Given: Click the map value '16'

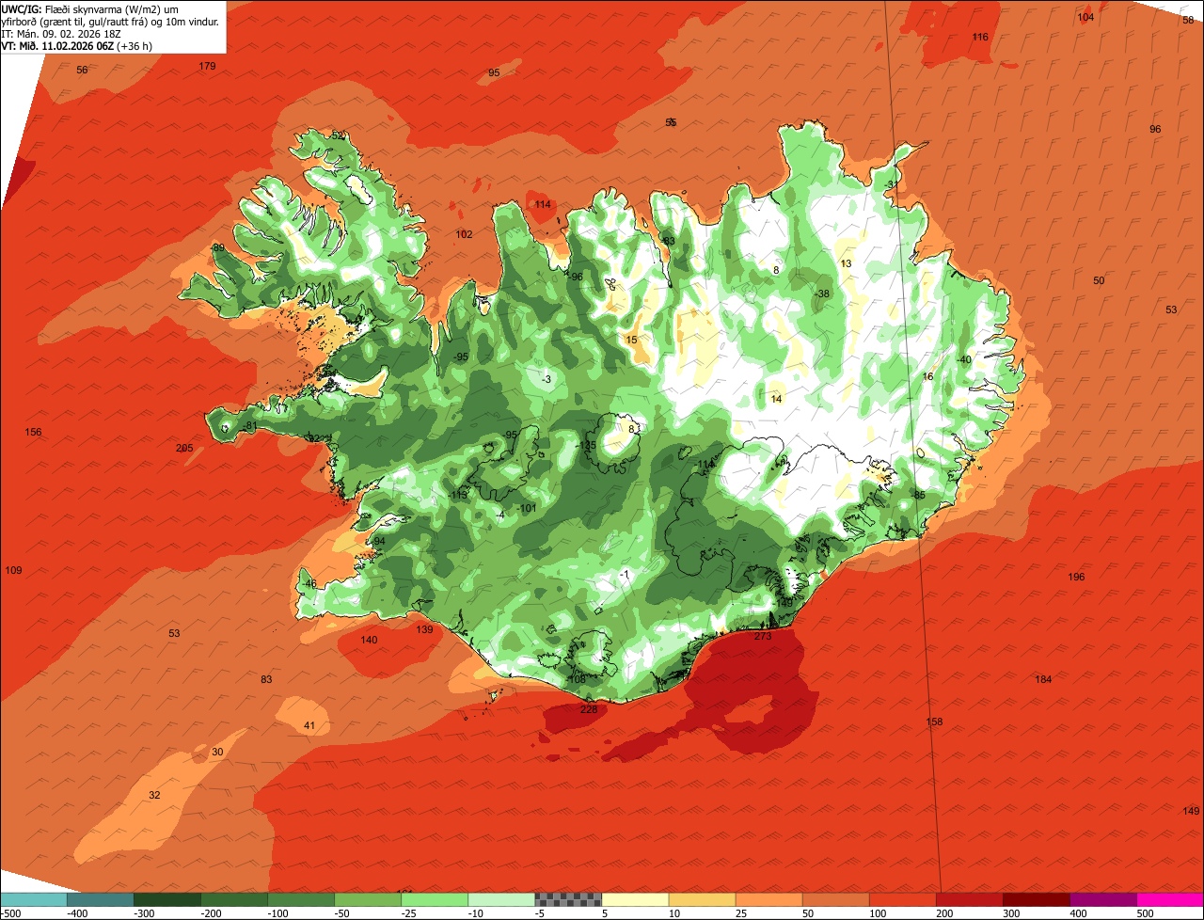Looking at the screenshot, I should [x=927, y=376].
